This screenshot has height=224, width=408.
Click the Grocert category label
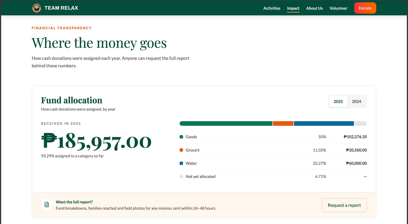point(193,150)
